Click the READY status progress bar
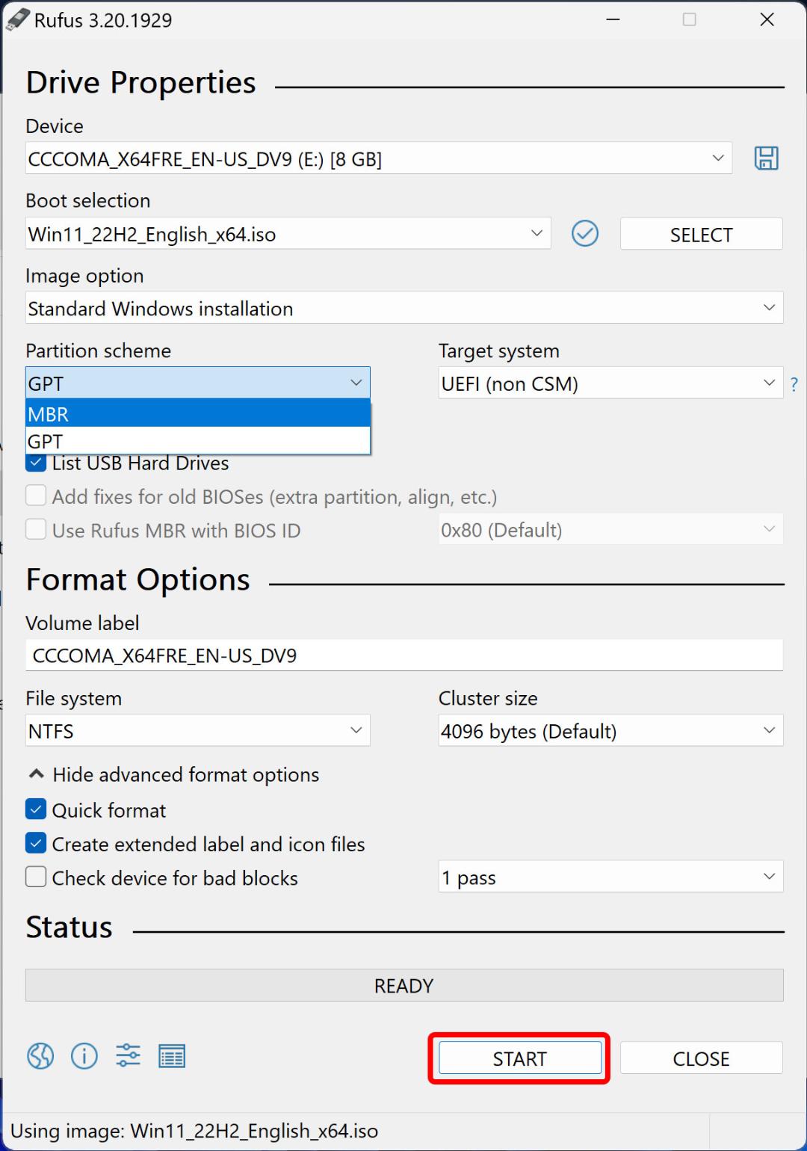Viewport: 807px width, 1151px height. pos(404,986)
